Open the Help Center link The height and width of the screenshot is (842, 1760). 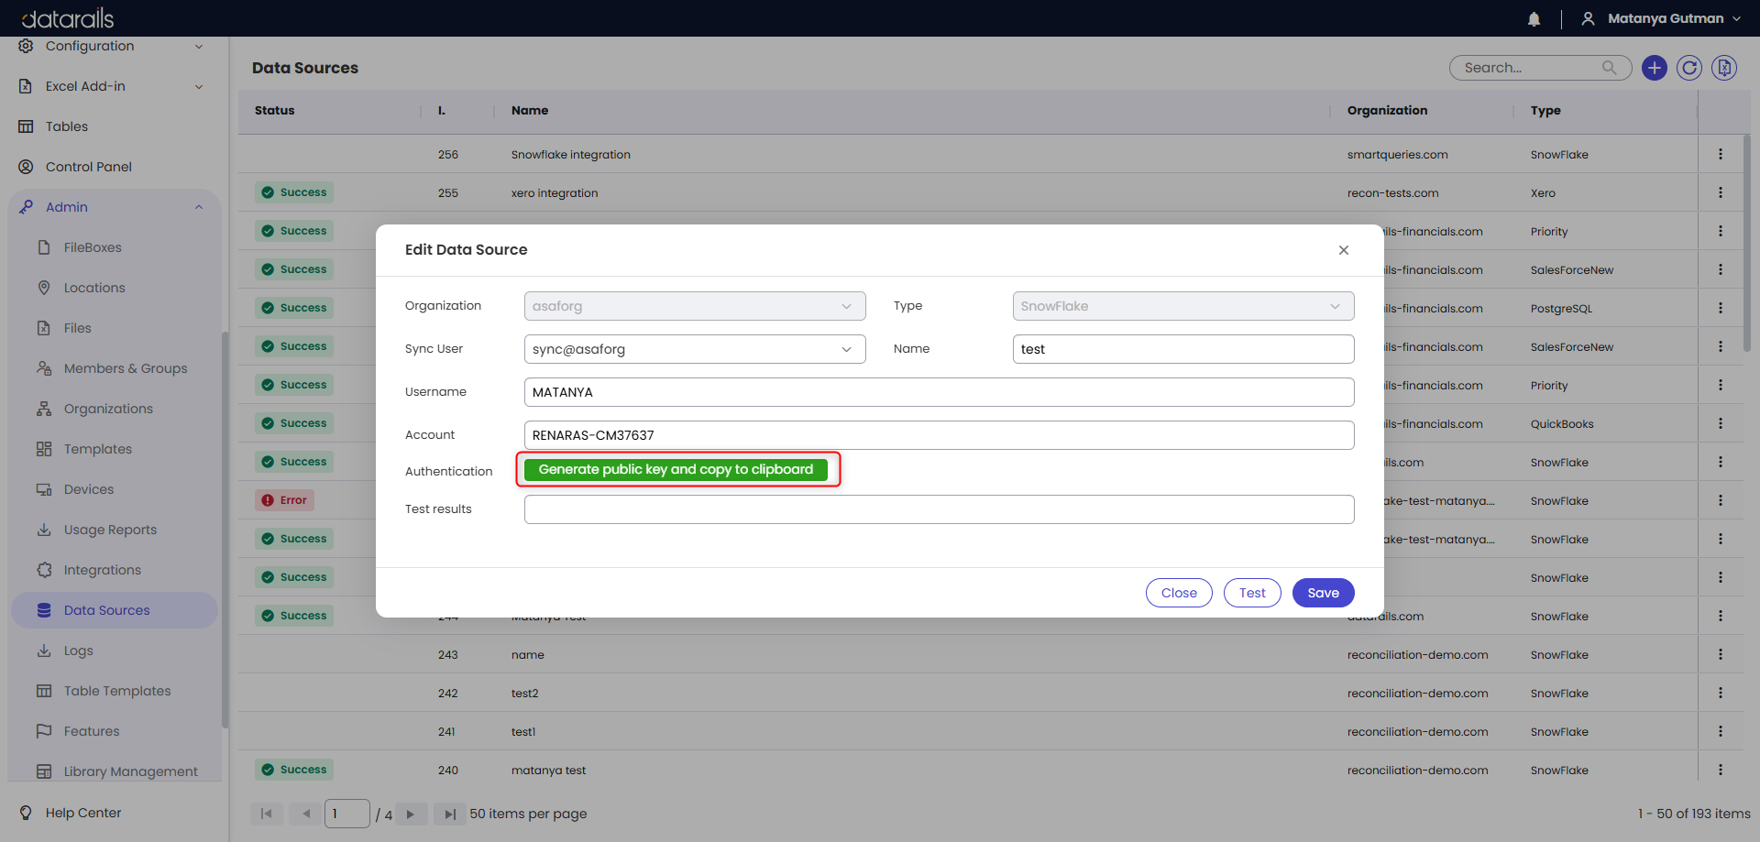82,813
